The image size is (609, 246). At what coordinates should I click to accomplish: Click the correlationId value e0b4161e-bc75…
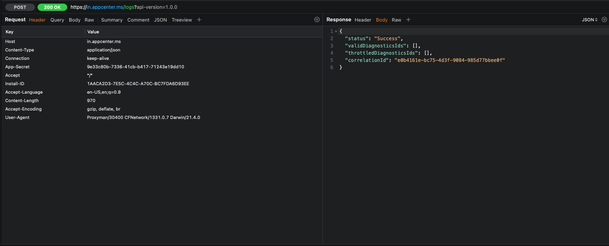[x=450, y=60]
